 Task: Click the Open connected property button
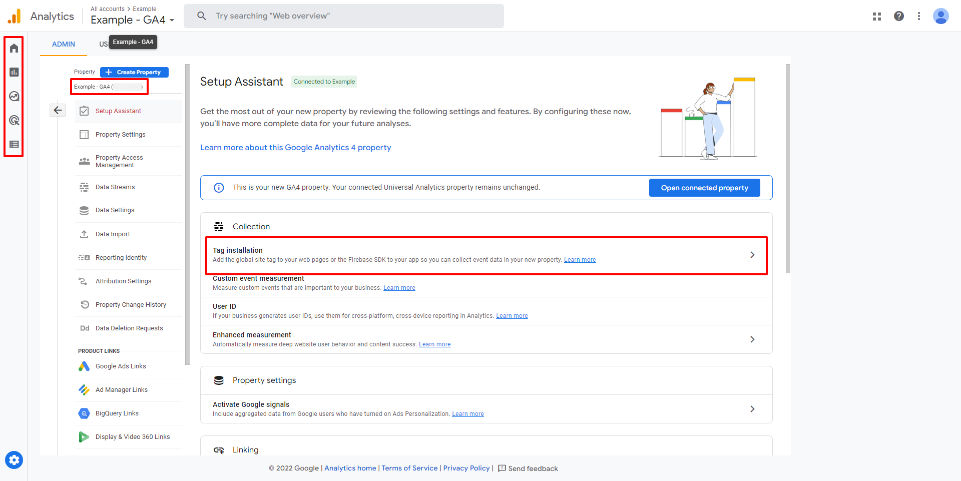point(704,188)
